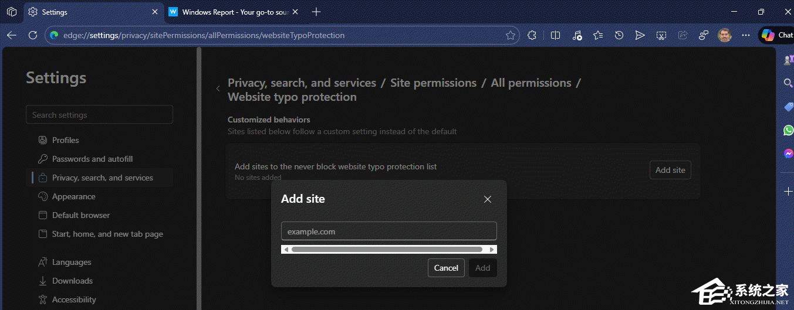Viewport: 794px width, 310px height.
Task: Click the Screenshot scissors icon
Action: [661, 35]
